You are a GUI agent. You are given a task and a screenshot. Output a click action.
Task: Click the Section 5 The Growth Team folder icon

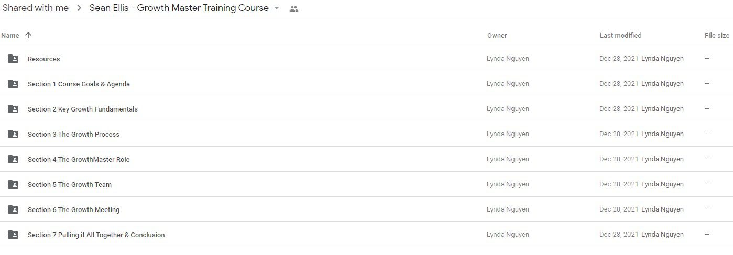click(13, 184)
